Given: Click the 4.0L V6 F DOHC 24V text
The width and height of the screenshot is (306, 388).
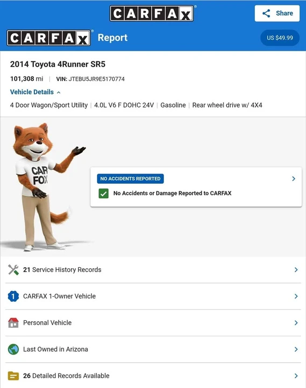Looking at the screenshot, I should click(124, 105).
